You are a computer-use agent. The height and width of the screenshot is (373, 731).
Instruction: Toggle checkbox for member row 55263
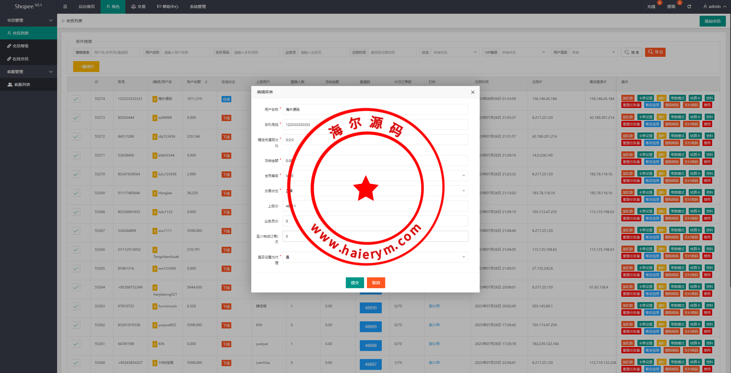point(76,306)
